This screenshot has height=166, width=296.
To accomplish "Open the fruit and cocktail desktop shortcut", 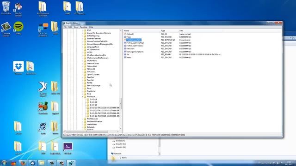I will pos(43,108).
